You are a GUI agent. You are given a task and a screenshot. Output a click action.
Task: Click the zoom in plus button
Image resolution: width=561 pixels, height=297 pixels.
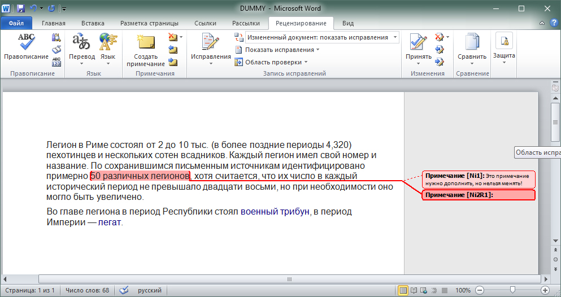tap(545, 290)
